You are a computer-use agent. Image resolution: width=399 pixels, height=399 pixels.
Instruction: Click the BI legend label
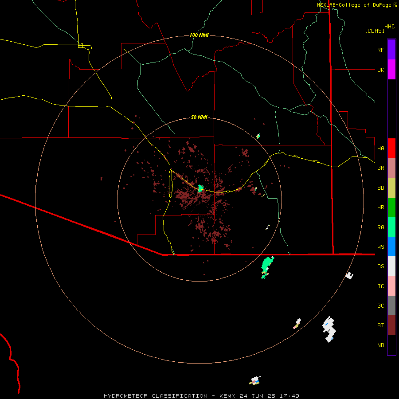point(380,325)
